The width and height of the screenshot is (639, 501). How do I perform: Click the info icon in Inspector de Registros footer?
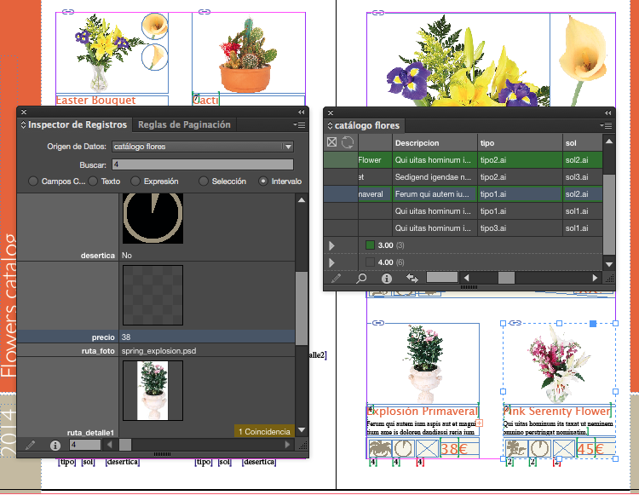(55, 445)
